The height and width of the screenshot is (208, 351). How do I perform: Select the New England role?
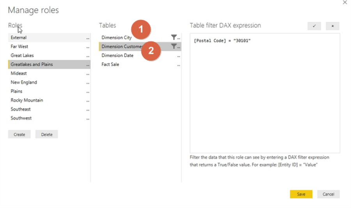[x=24, y=82]
